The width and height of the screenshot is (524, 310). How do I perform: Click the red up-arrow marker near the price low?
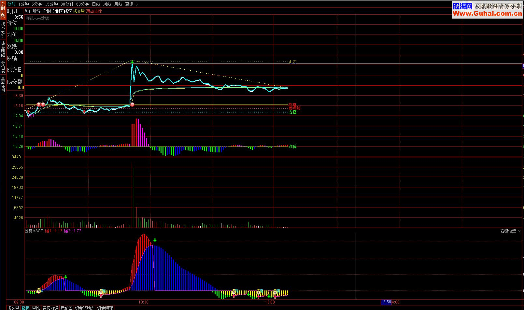pyautogui.click(x=28, y=112)
